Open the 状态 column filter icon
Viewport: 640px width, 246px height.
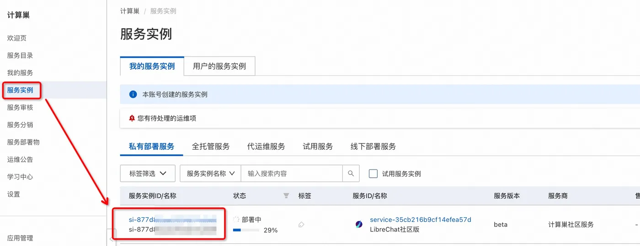click(286, 196)
